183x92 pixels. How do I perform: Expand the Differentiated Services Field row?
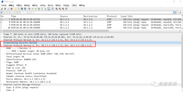tap(4, 54)
